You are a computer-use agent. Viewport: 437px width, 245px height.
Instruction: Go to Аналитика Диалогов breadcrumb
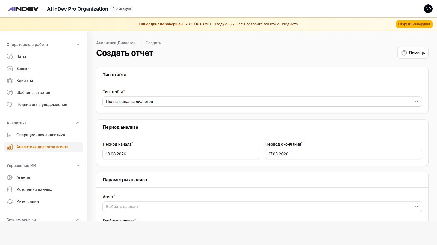point(116,43)
